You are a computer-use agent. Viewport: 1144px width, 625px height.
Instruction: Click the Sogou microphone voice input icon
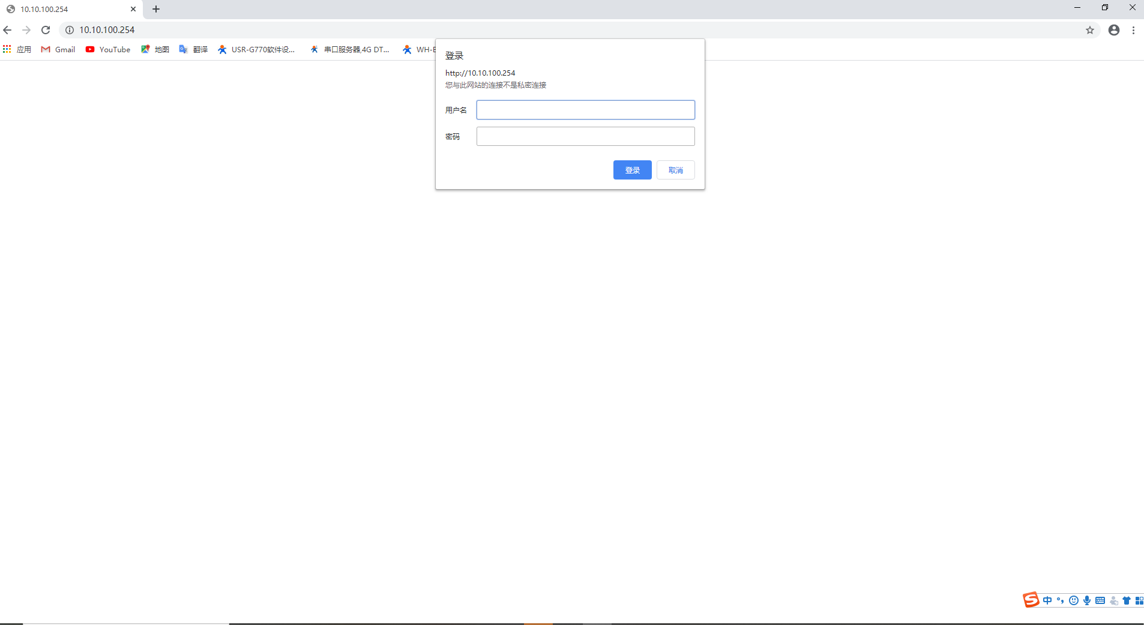click(x=1087, y=600)
